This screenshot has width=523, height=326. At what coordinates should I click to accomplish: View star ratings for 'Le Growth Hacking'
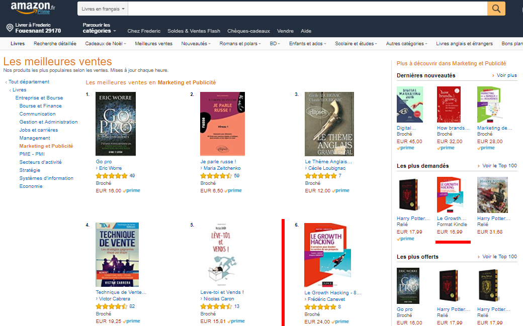coord(320,307)
